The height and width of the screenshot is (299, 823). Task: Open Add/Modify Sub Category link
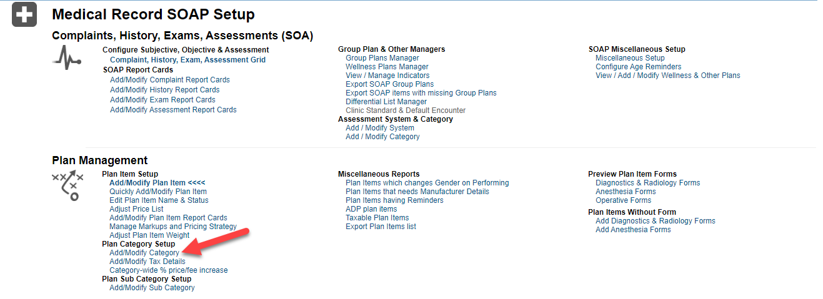[x=152, y=288]
